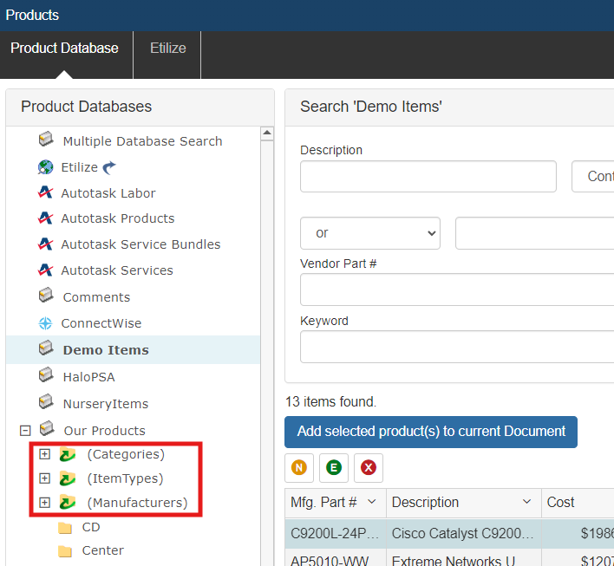614x566 pixels.
Task: Click the Multiple Database Search database icon
Action: [46, 139]
